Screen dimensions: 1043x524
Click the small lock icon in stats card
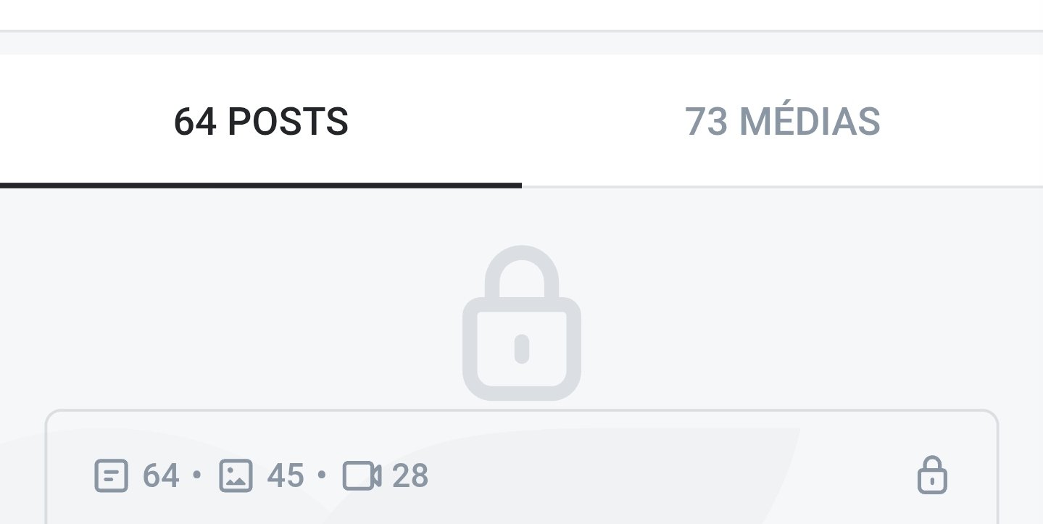point(932,475)
